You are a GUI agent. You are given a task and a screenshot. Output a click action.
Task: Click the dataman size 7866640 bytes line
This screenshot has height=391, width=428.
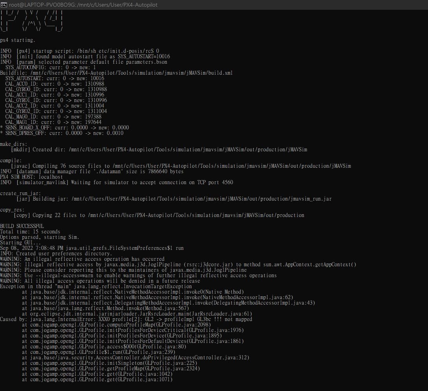point(92,171)
